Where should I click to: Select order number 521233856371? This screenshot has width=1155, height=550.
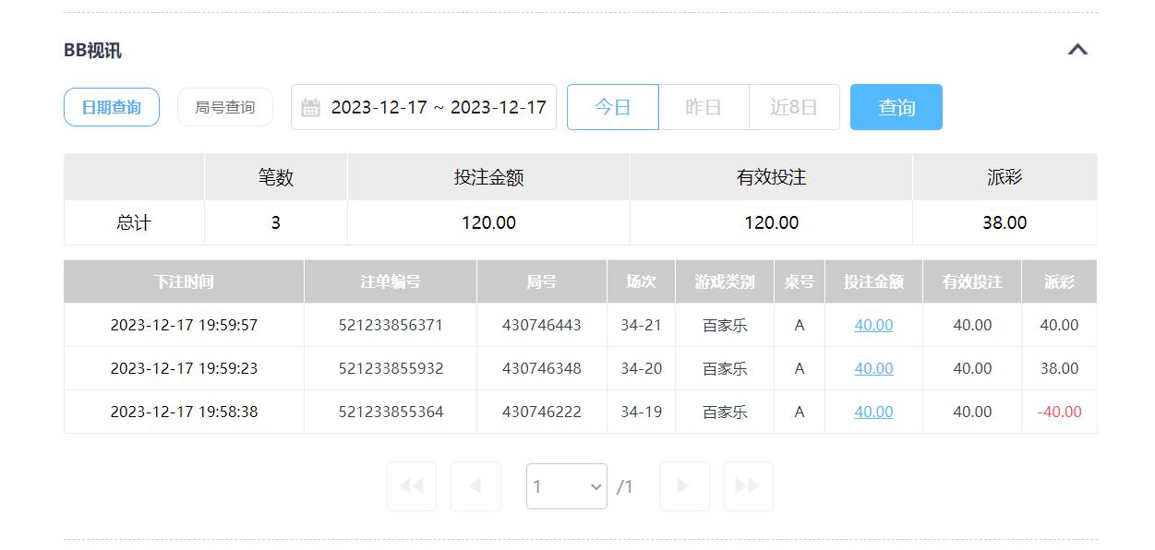click(391, 325)
